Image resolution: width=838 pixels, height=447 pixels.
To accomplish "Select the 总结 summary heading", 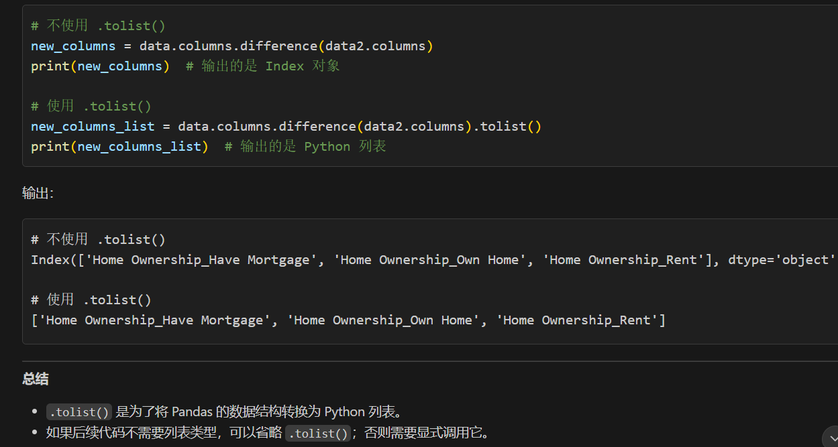I will 35,379.
